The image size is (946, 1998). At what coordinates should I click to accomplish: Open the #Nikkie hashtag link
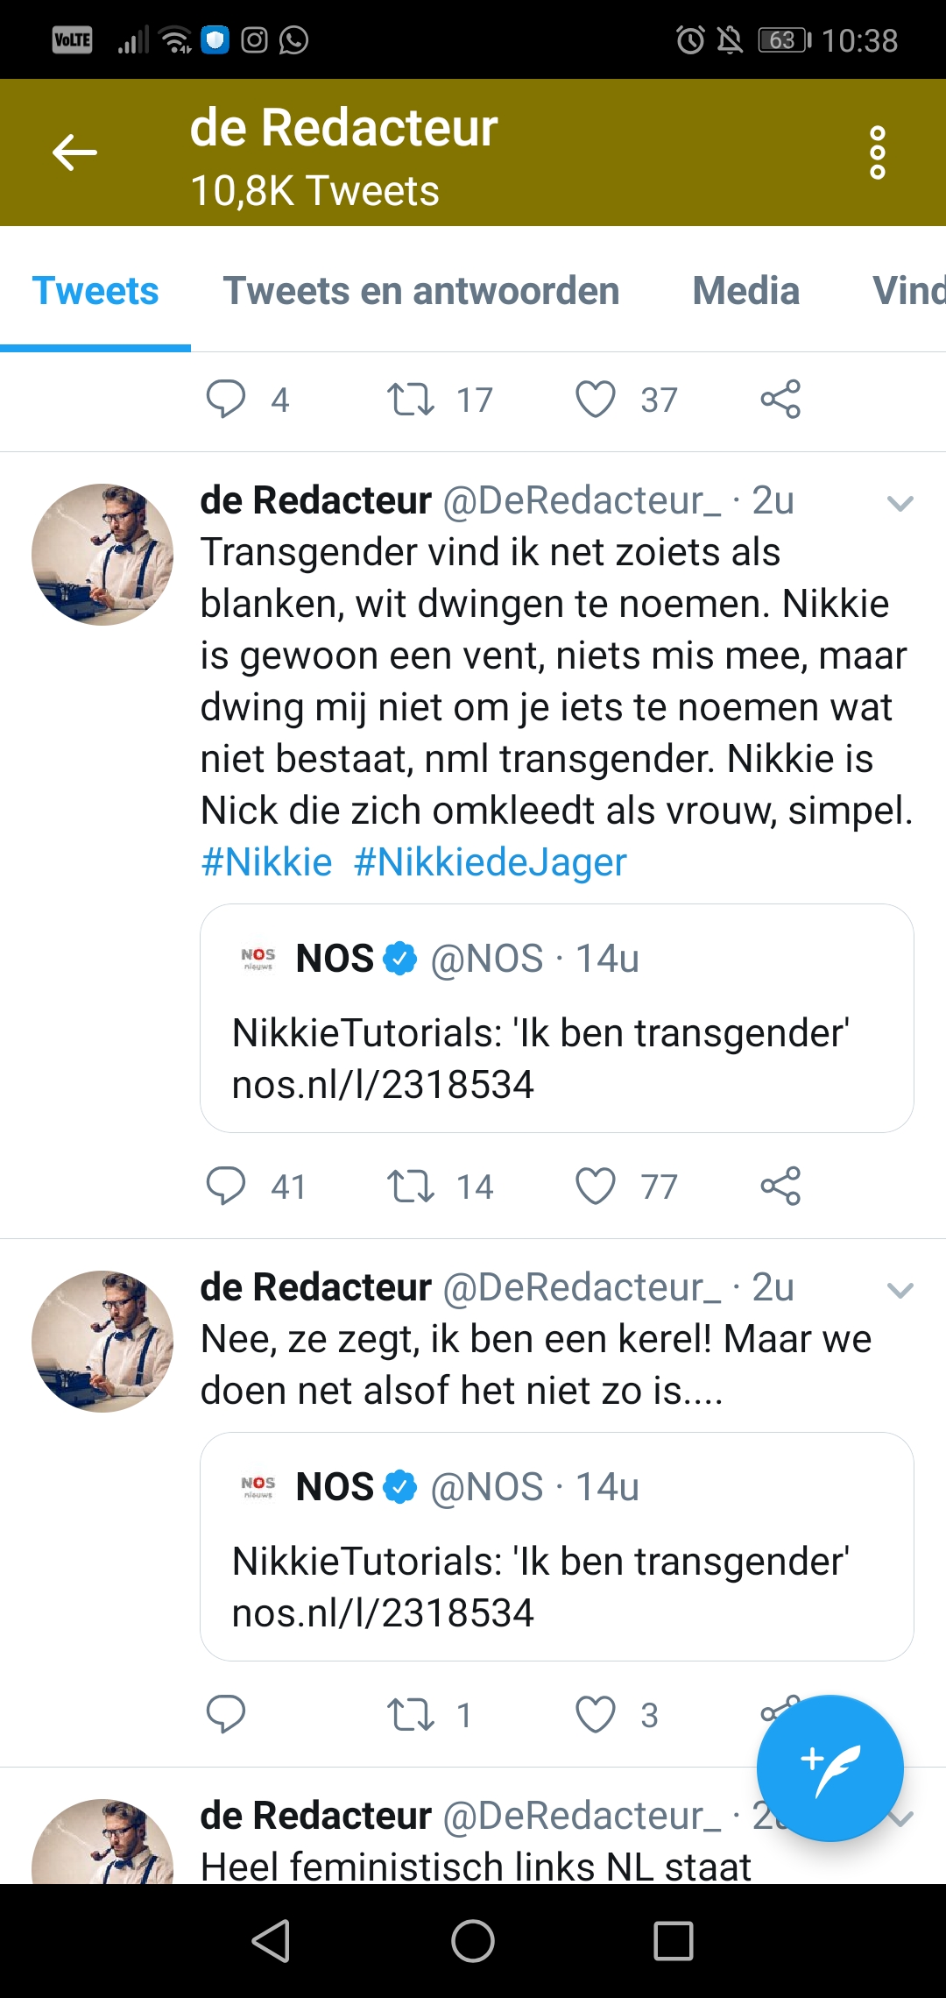click(266, 862)
